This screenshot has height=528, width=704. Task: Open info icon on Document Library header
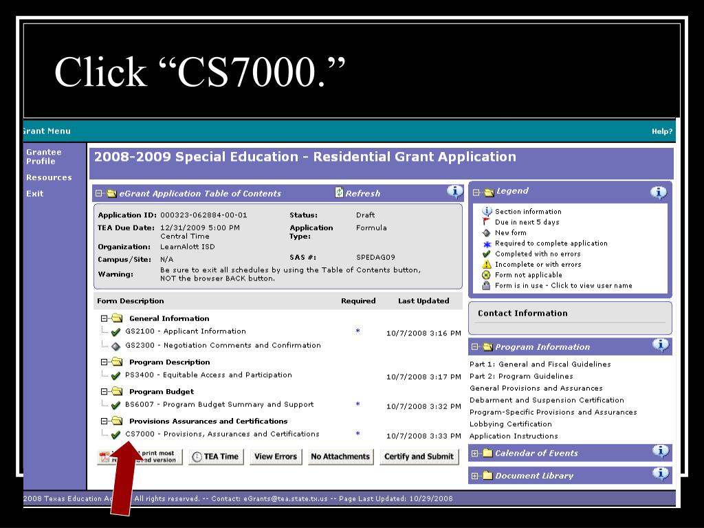point(660,474)
